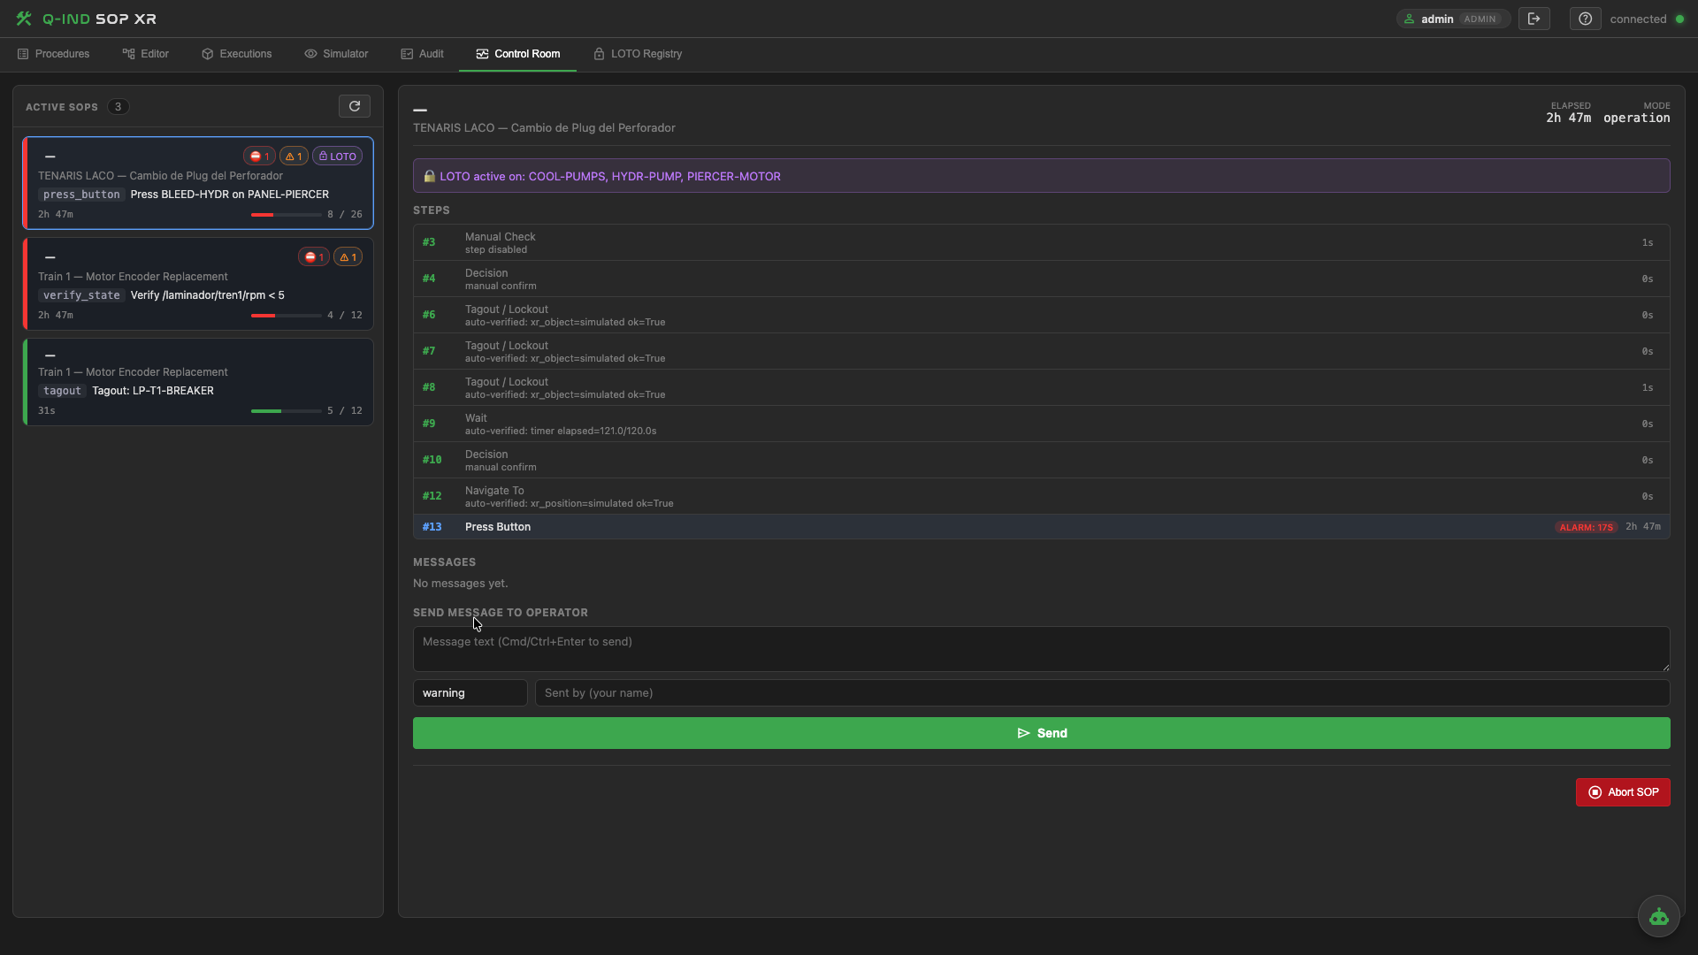Select step #3 Manual Check row
Viewport: 1698px width, 955px height.
(1041, 242)
